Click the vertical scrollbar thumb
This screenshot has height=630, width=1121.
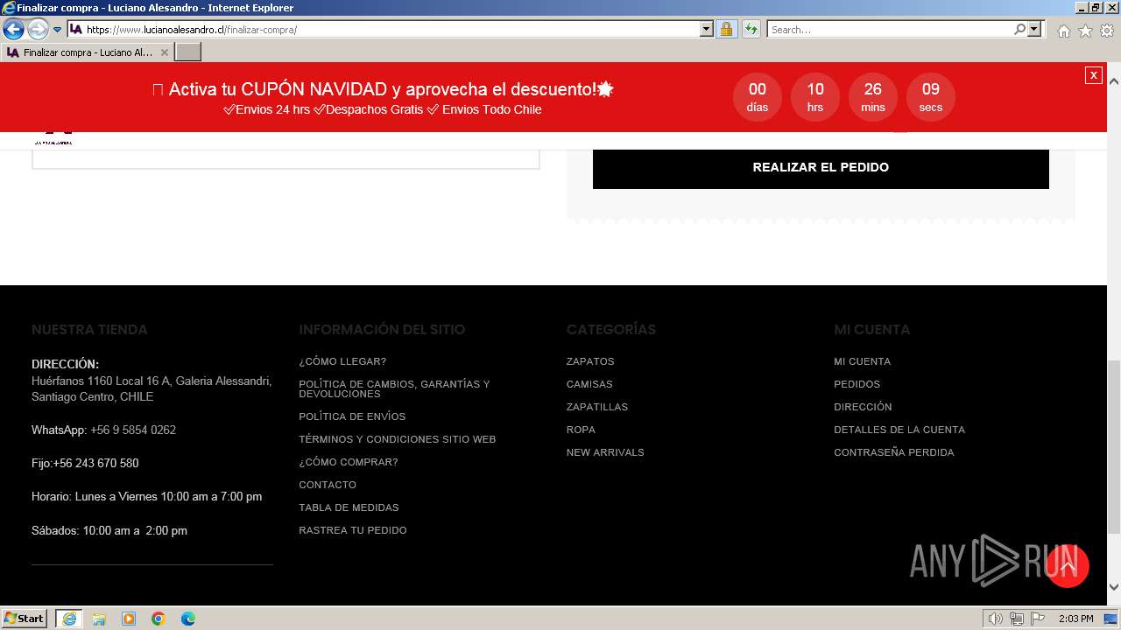pos(1114,446)
